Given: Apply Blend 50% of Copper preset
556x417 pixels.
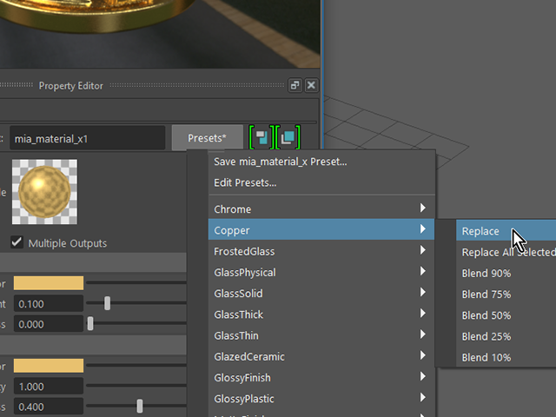Looking at the screenshot, I should click(506, 315).
